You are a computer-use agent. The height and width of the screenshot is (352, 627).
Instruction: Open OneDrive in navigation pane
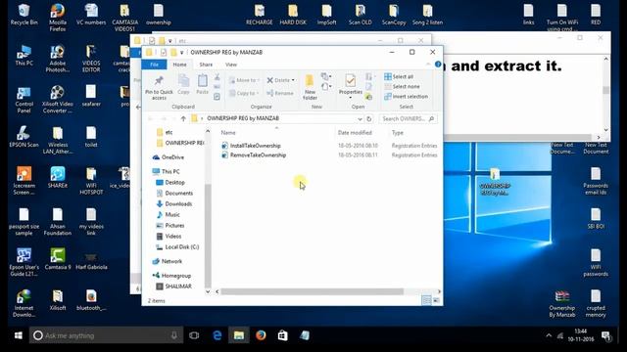click(x=172, y=157)
